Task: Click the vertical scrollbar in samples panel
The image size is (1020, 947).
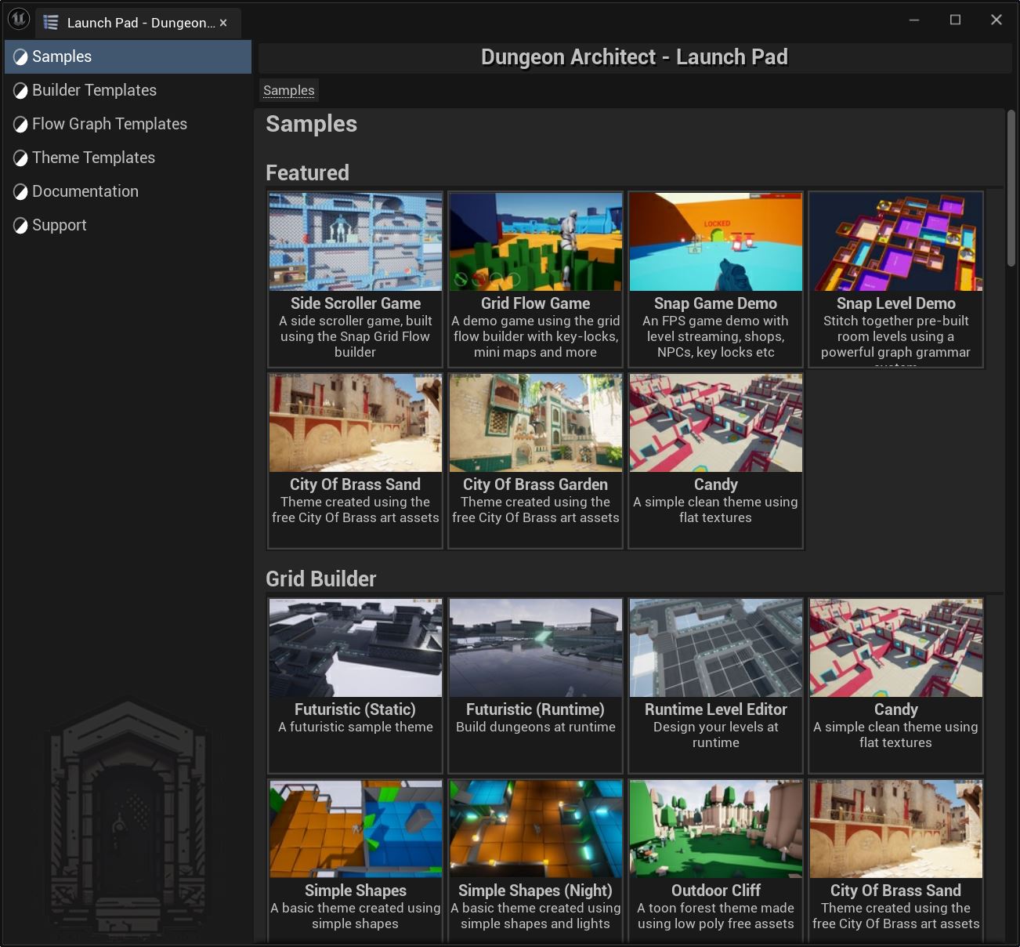Action: coord(1011,188)
